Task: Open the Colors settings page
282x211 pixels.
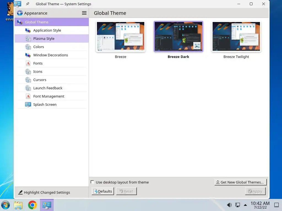Action: 51,47
